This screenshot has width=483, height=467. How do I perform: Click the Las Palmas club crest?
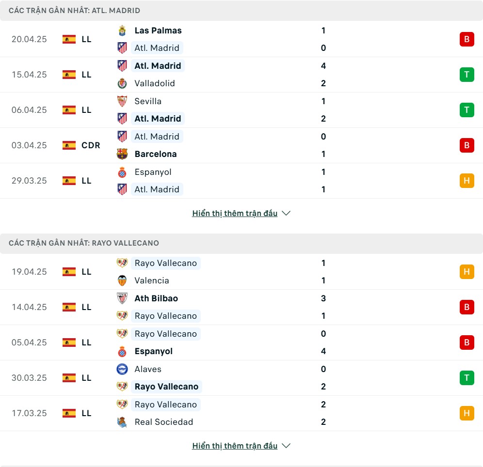pyautogui.click(x=122, y=31)
